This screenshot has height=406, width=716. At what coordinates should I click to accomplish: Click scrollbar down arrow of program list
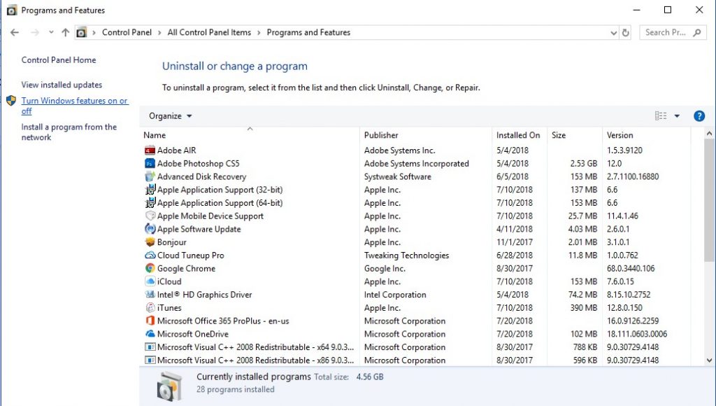(x=709, y=360)
